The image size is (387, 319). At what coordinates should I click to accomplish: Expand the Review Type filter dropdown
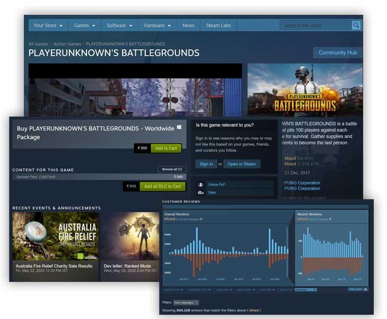[174, 290]
